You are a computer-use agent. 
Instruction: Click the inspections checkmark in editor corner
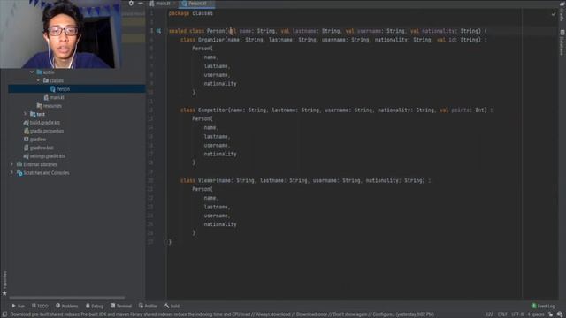(554, 14)
